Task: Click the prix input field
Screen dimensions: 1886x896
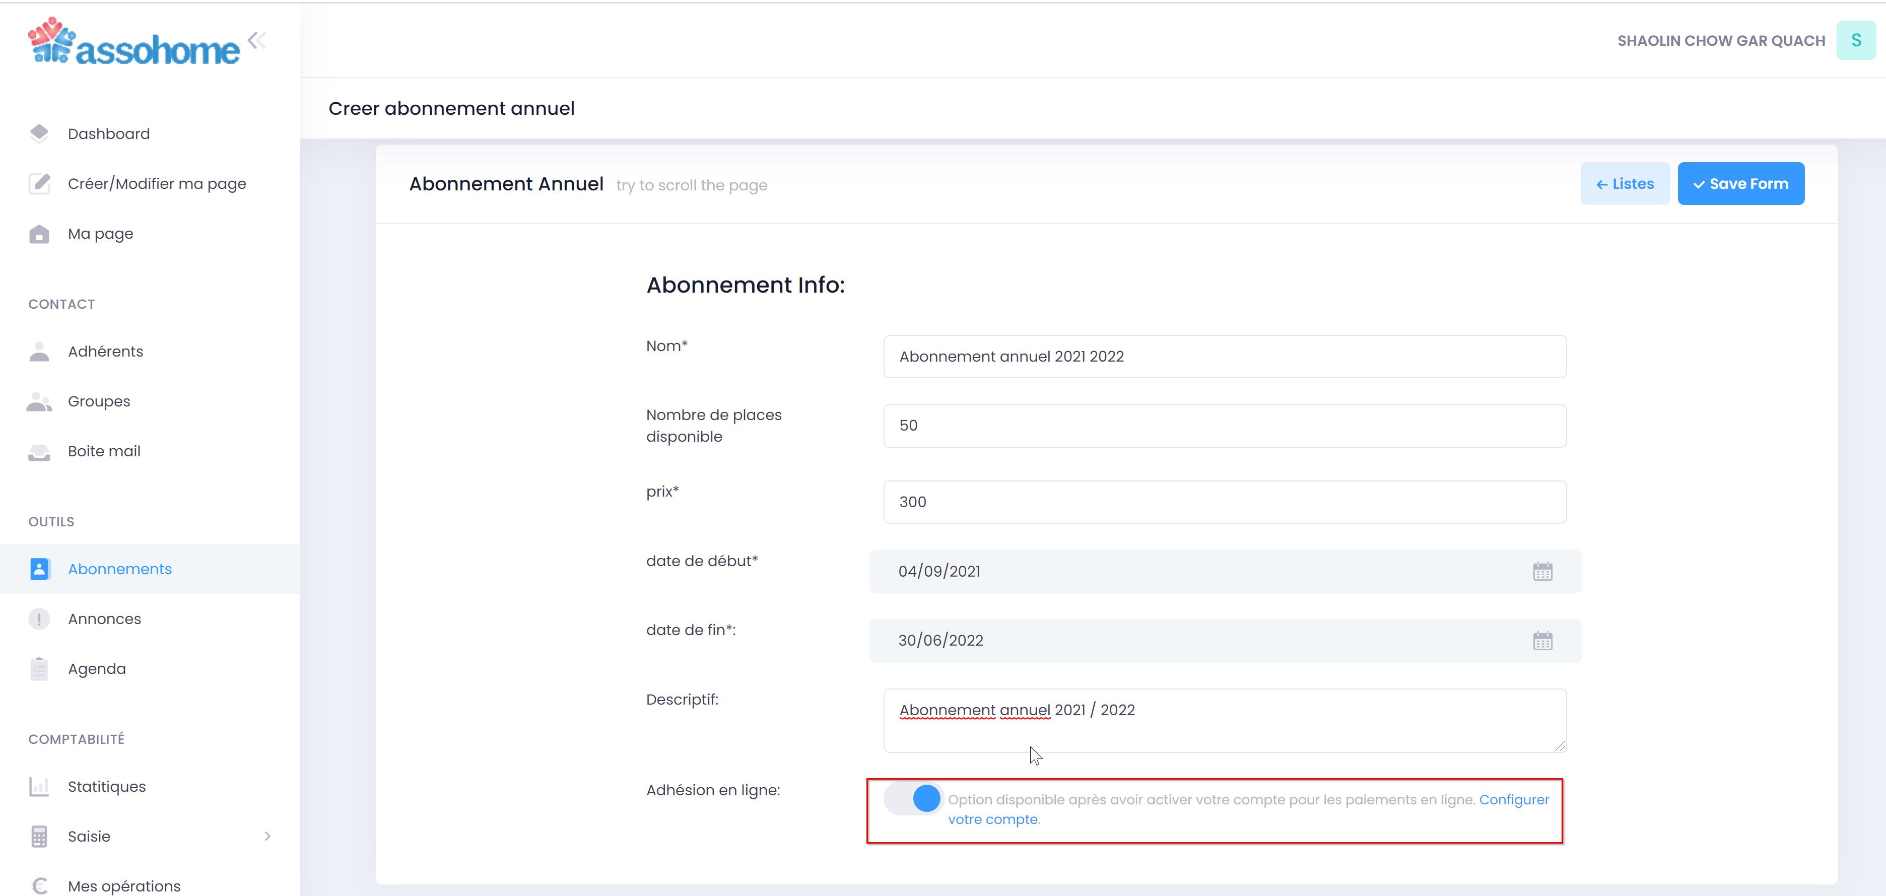Action: pyautogui.click(x=1224, y=502)
